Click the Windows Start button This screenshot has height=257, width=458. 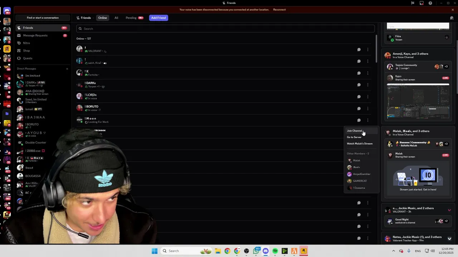155,251
